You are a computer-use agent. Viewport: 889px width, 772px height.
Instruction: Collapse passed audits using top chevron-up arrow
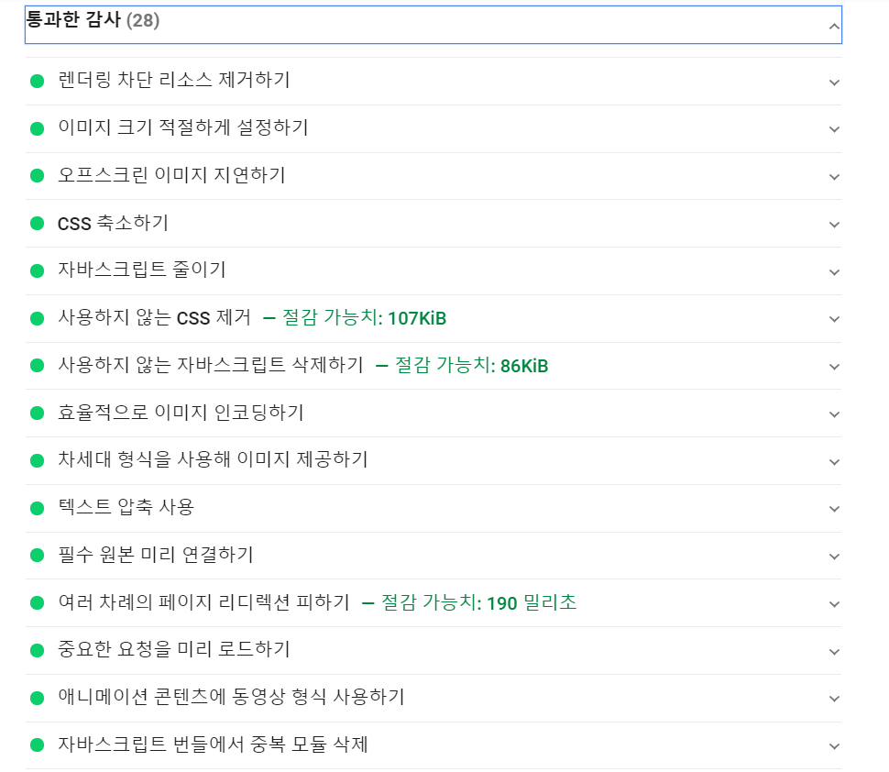tap(834, 26)
